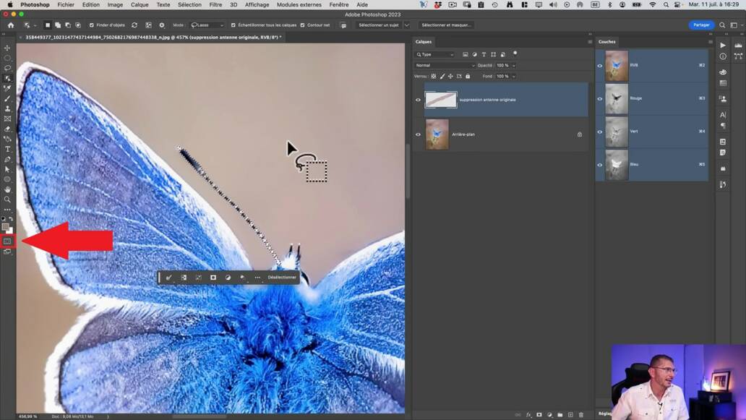Open the Normal blend mode dropdown

point(444,65)
